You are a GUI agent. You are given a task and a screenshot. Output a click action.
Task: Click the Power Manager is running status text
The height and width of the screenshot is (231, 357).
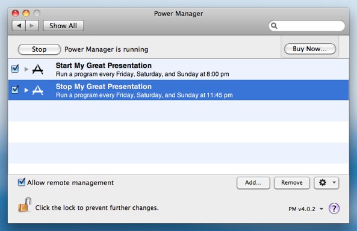107,49
